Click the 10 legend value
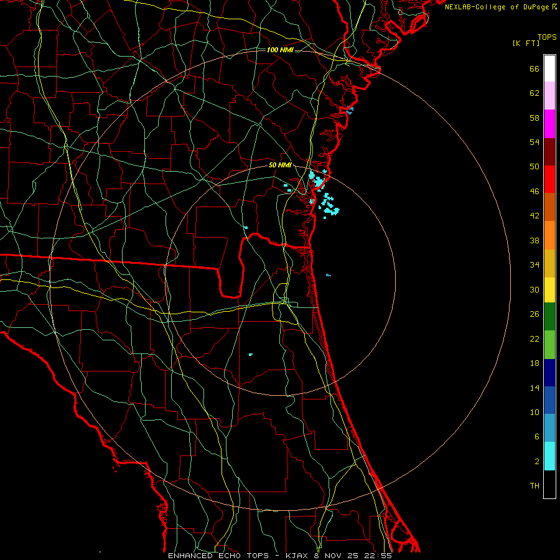 coord(534,413)
